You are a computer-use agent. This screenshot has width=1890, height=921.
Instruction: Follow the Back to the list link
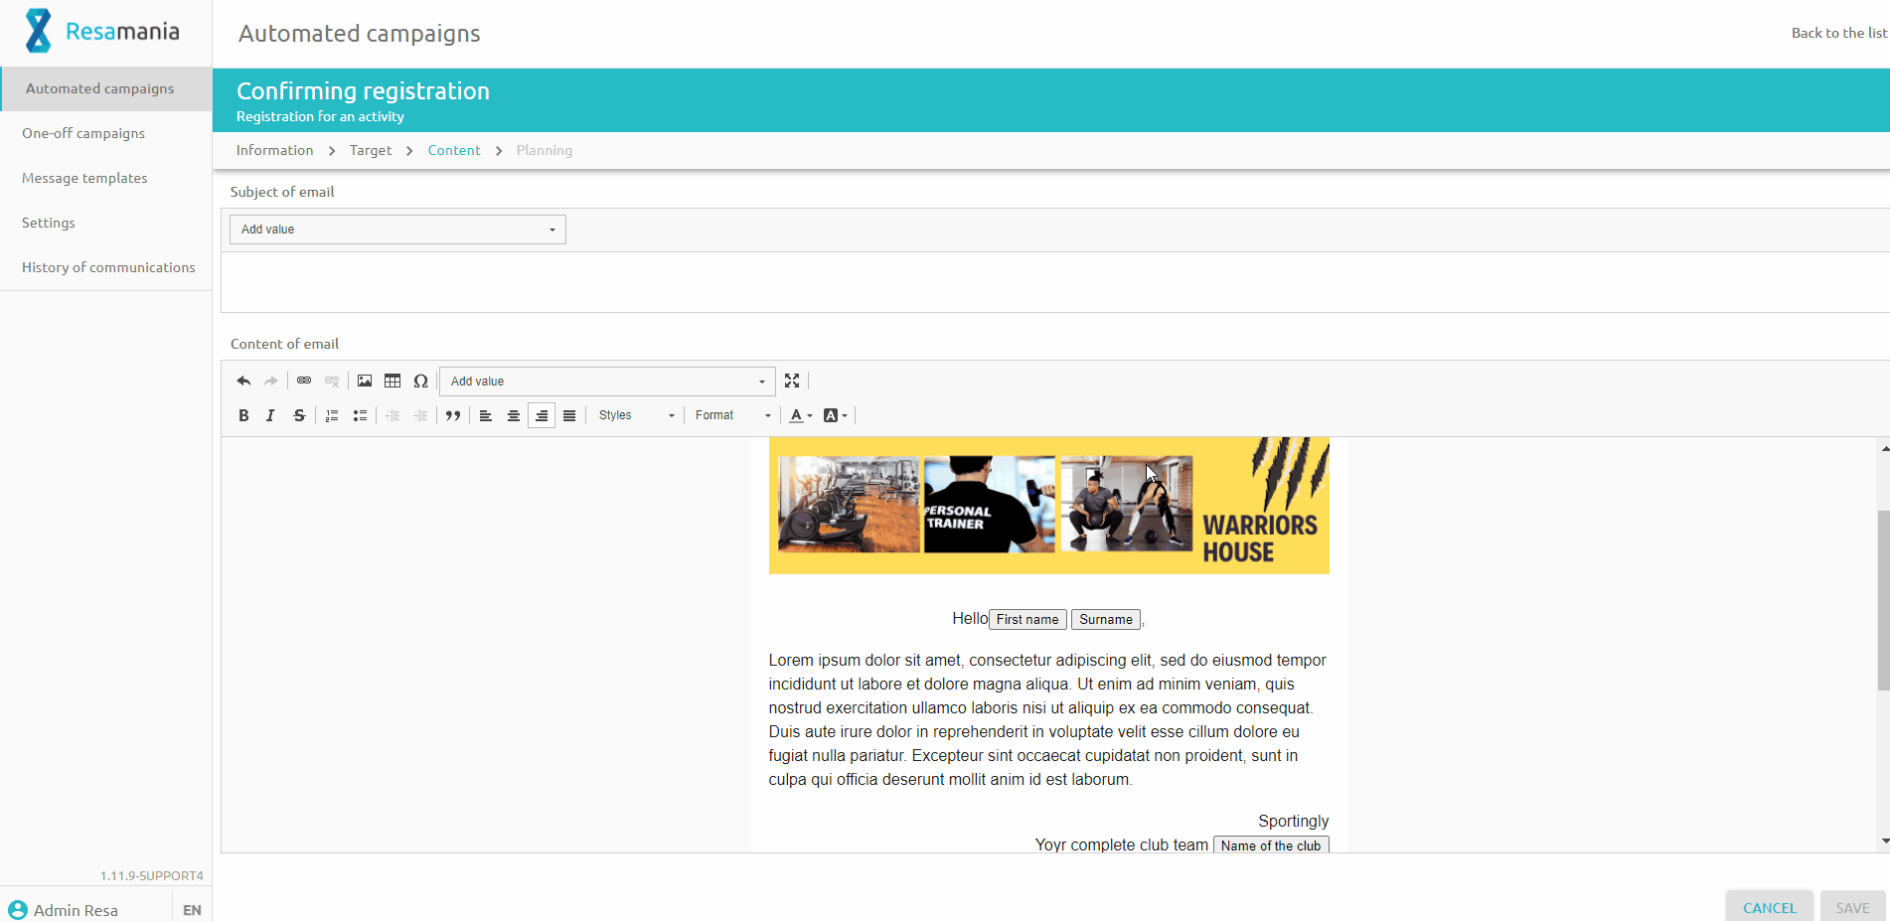1838,33
